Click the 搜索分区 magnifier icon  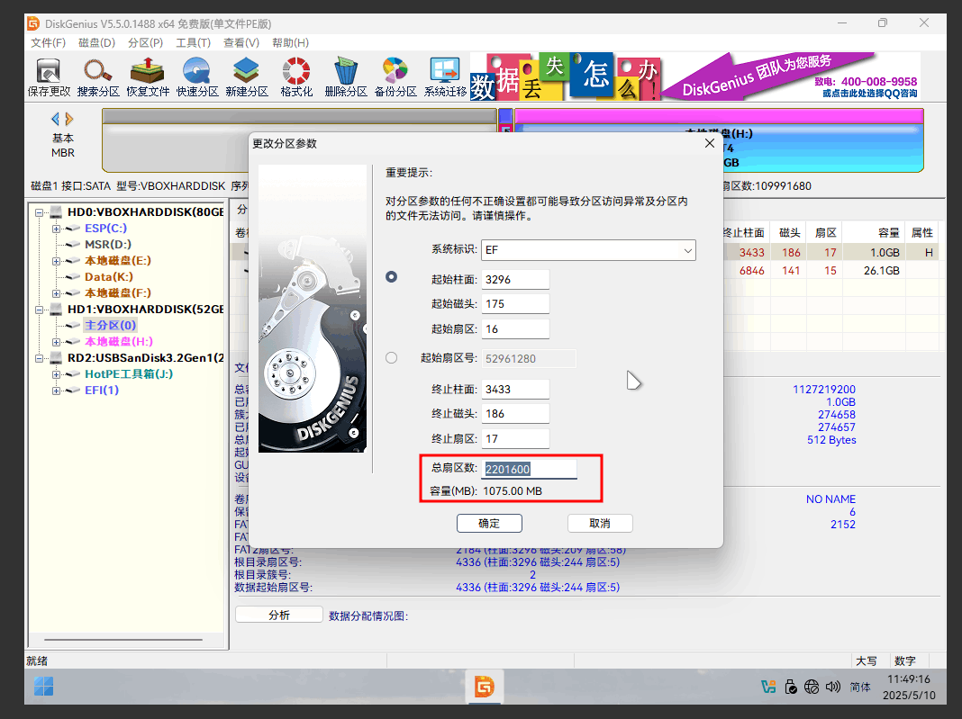pos(98,78)
